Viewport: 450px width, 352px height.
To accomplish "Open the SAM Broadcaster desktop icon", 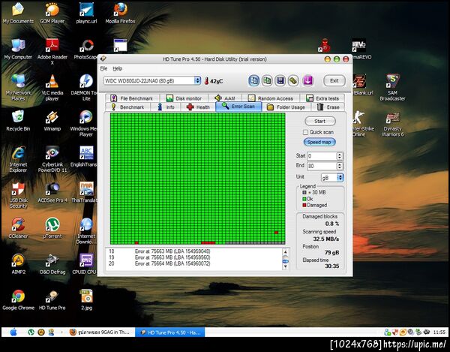I will pyautogui.click(x=392, y=88).
